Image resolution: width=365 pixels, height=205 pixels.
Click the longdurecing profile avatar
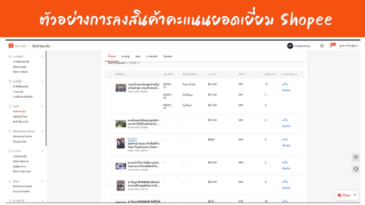pyautogui.click(x=290, y=46)
